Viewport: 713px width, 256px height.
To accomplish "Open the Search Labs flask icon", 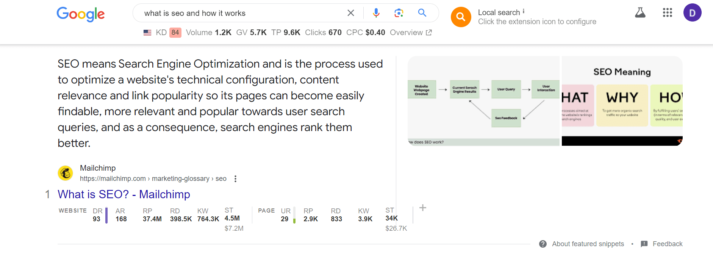I will 640,13.
